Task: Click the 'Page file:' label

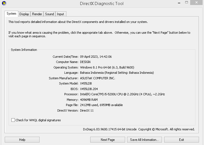Action: 72,105
